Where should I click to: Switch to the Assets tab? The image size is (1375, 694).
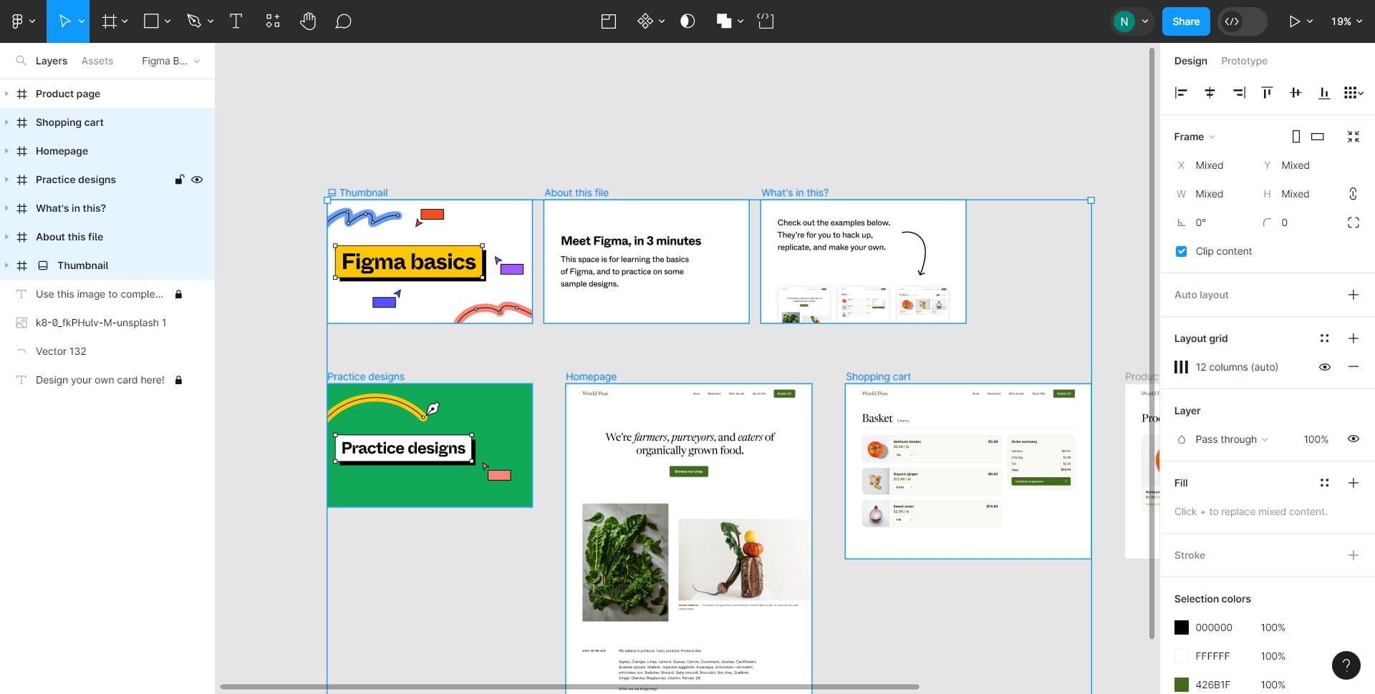97,61
